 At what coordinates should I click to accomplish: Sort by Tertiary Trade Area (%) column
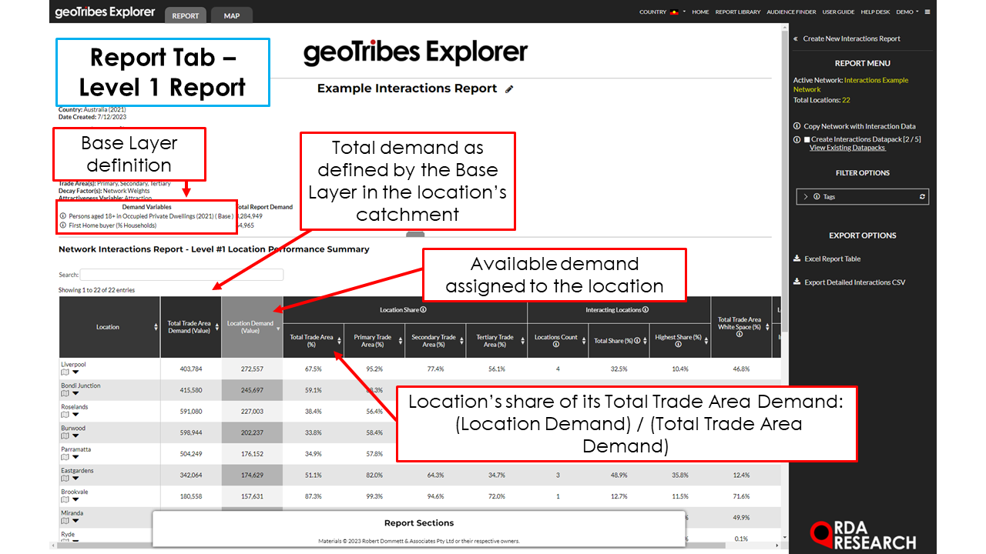[496, 341]
